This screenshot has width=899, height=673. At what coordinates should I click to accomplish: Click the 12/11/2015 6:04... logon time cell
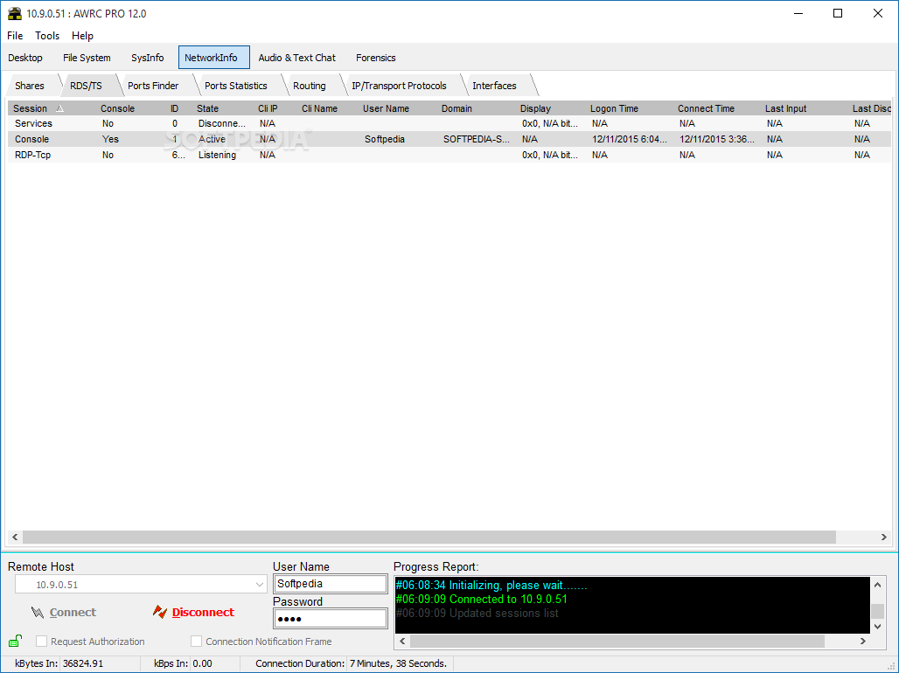(630, 139)
